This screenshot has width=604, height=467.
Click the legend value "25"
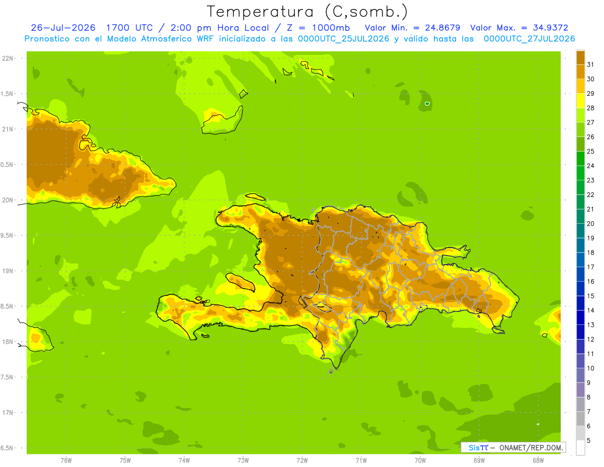pos(590,151)
